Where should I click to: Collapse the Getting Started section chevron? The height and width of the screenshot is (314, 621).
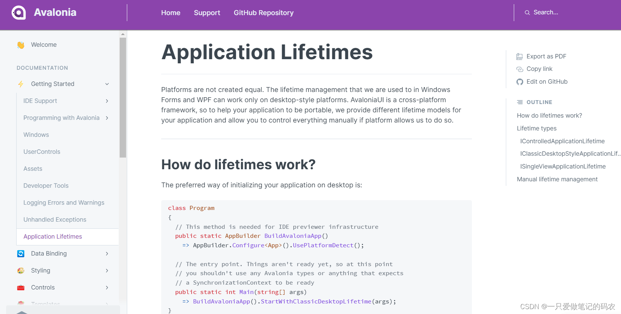click(107, 84)
